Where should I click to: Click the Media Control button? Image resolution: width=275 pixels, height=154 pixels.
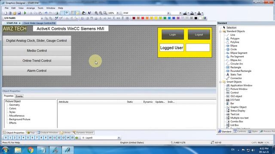click(37, 50)
